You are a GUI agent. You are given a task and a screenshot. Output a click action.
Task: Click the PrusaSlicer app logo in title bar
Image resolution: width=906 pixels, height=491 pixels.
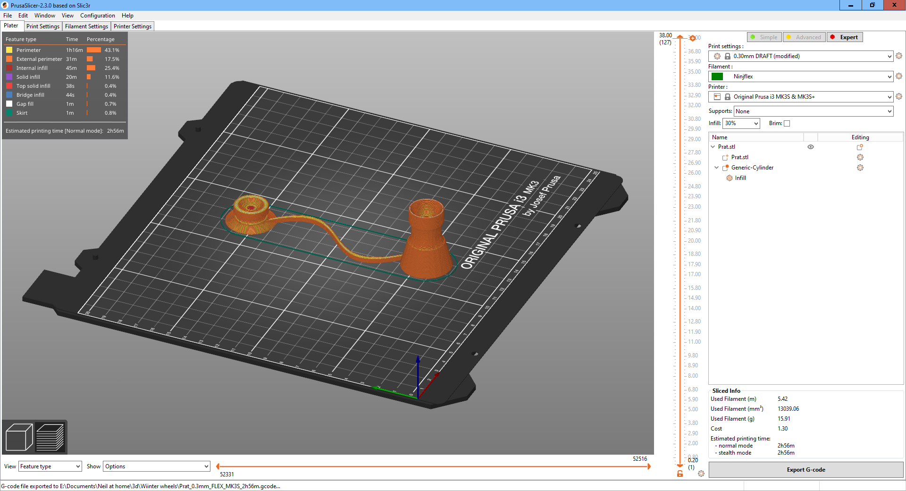pyautogui.click(x=5, y=5)
